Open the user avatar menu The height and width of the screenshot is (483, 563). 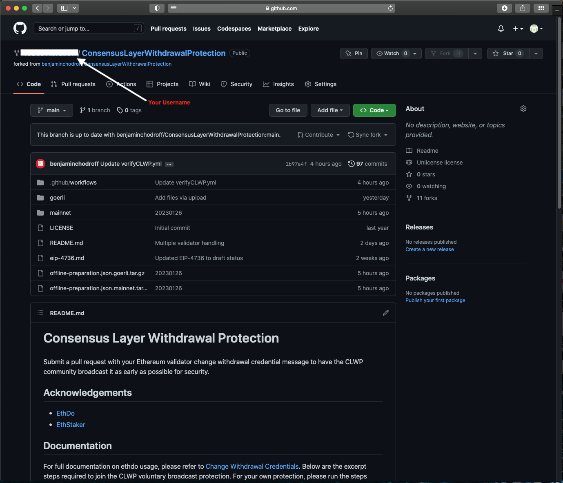pyautogui.click(x=536, y=29)
